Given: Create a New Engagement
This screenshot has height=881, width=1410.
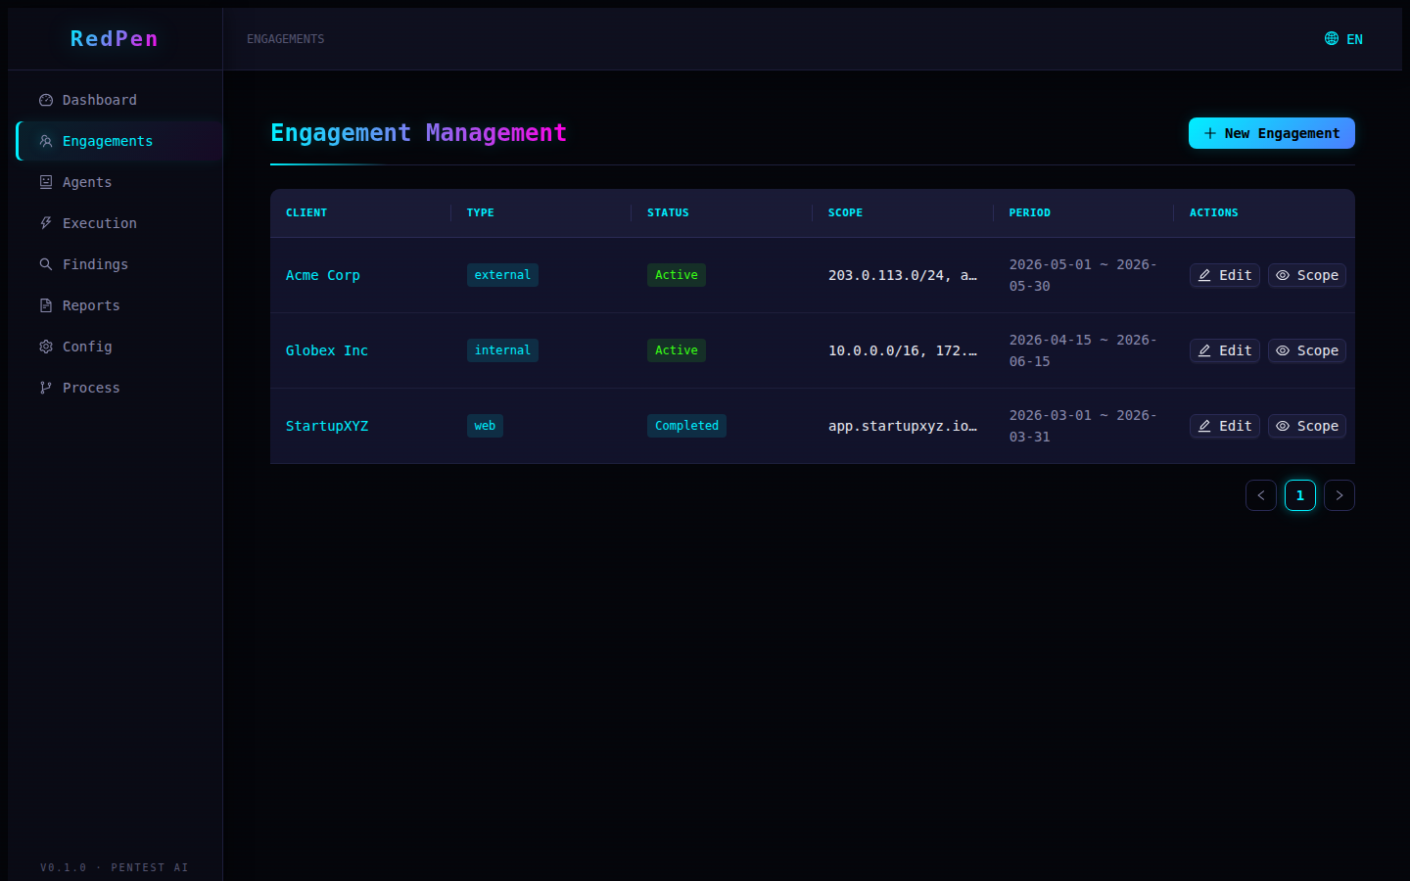Looking at the screenshot, I should click(1272, 133).
